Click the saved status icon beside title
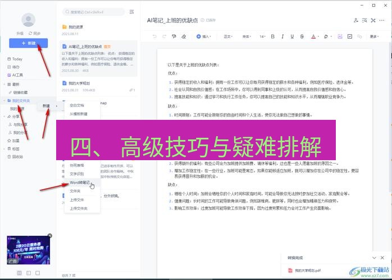Image resolution: width=392 pixels, height=280 pixels. 203,20
